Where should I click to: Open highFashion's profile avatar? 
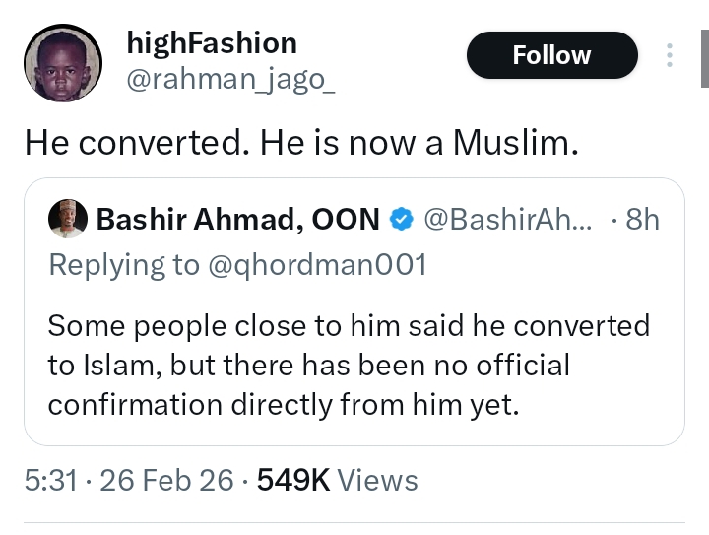(x=62, y=62)
